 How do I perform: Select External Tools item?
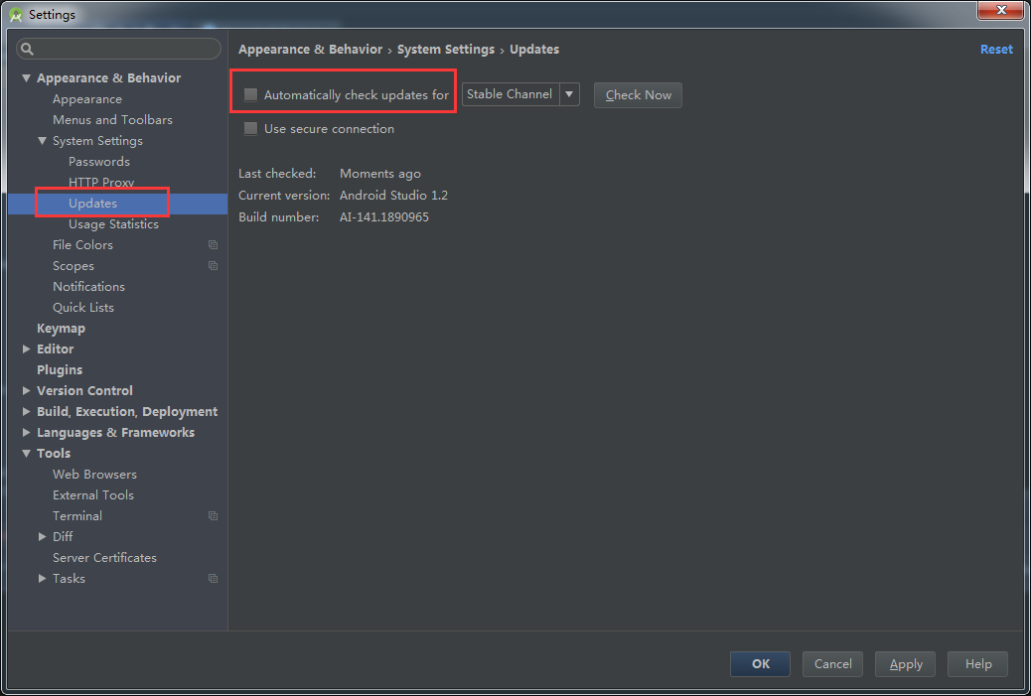tap(93, 494)
